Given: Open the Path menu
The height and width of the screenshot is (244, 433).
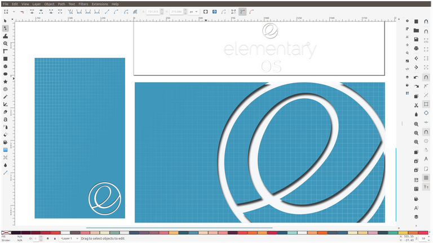Looking at the screenshot, I should [x=61, y=4].
